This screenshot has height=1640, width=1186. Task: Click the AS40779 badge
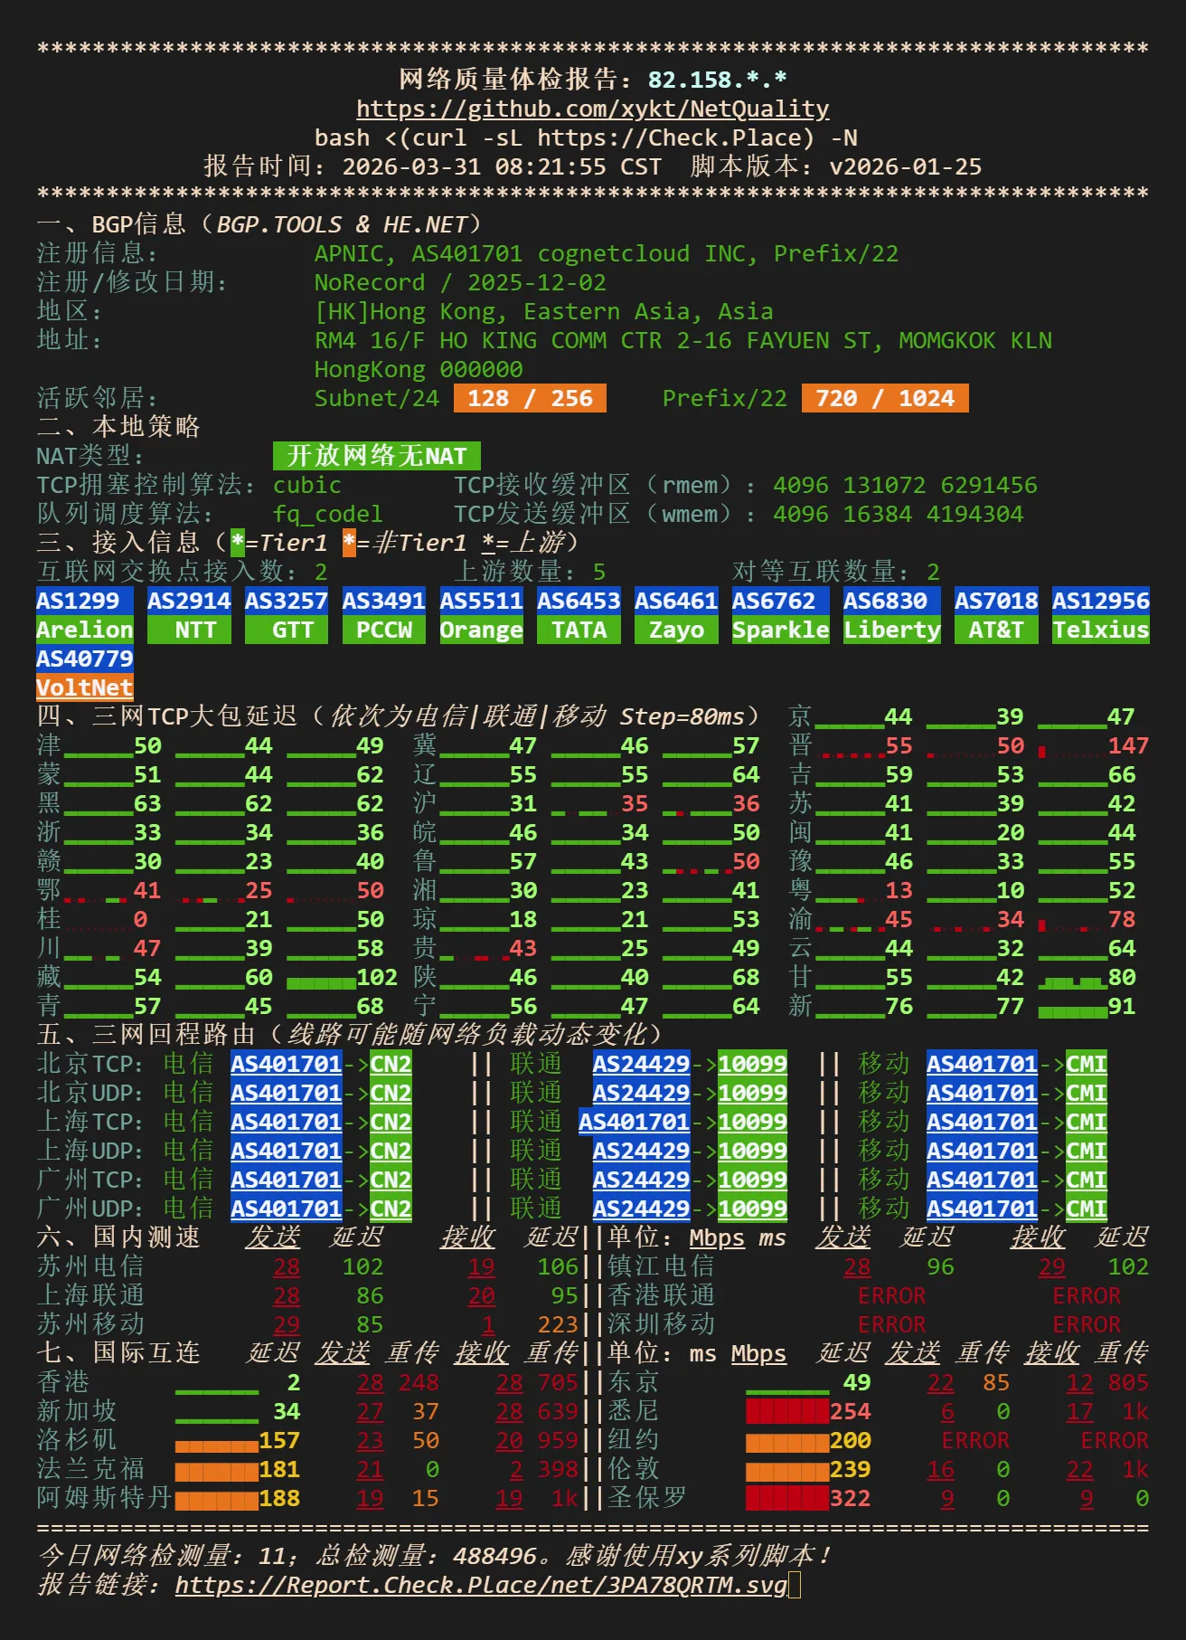click(x=84, y=659)
